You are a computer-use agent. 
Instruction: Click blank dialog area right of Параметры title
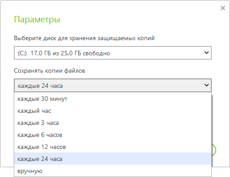(134, 20)
